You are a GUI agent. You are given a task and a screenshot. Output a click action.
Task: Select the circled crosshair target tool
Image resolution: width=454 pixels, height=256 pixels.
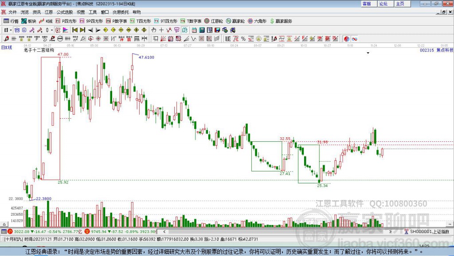[x=90, y=39]
